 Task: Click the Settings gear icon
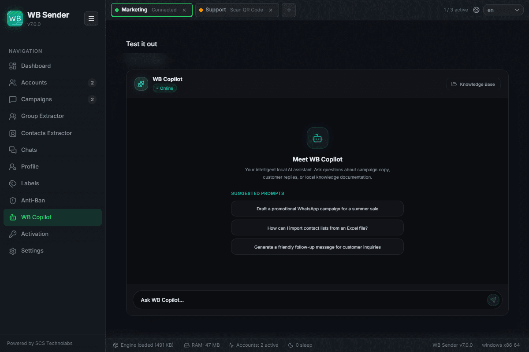pos(13,251)
